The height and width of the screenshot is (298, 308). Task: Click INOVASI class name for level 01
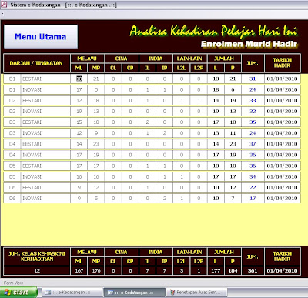[x=45, y=89]
